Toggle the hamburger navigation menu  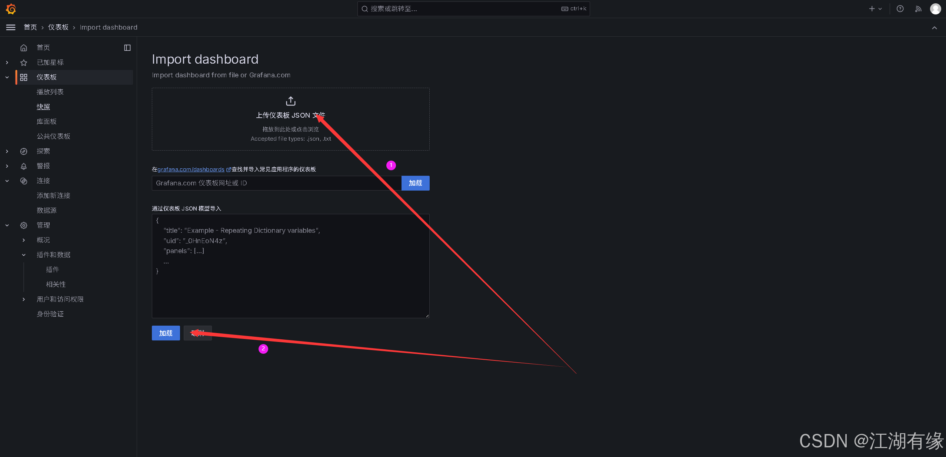point(11,27)
